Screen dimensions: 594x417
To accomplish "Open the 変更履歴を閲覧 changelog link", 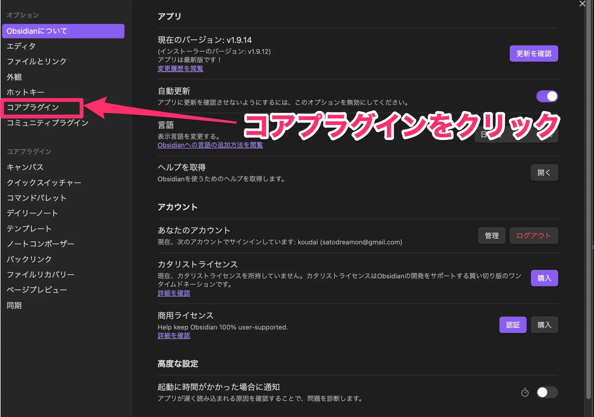I will (180, 69).
